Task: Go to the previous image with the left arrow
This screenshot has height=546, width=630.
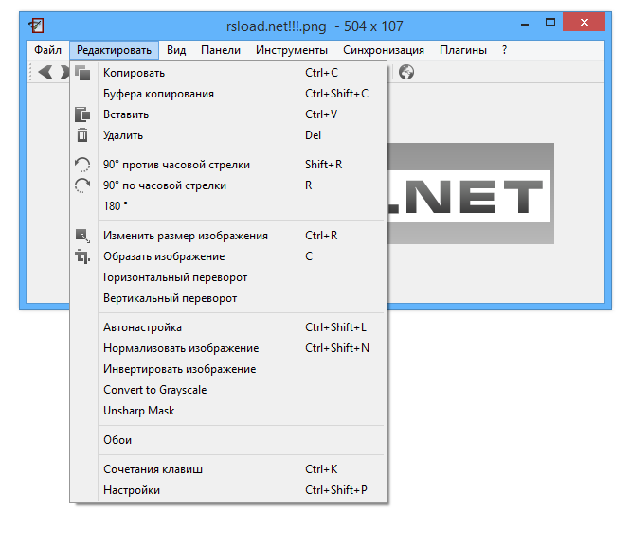Action: 45,72
